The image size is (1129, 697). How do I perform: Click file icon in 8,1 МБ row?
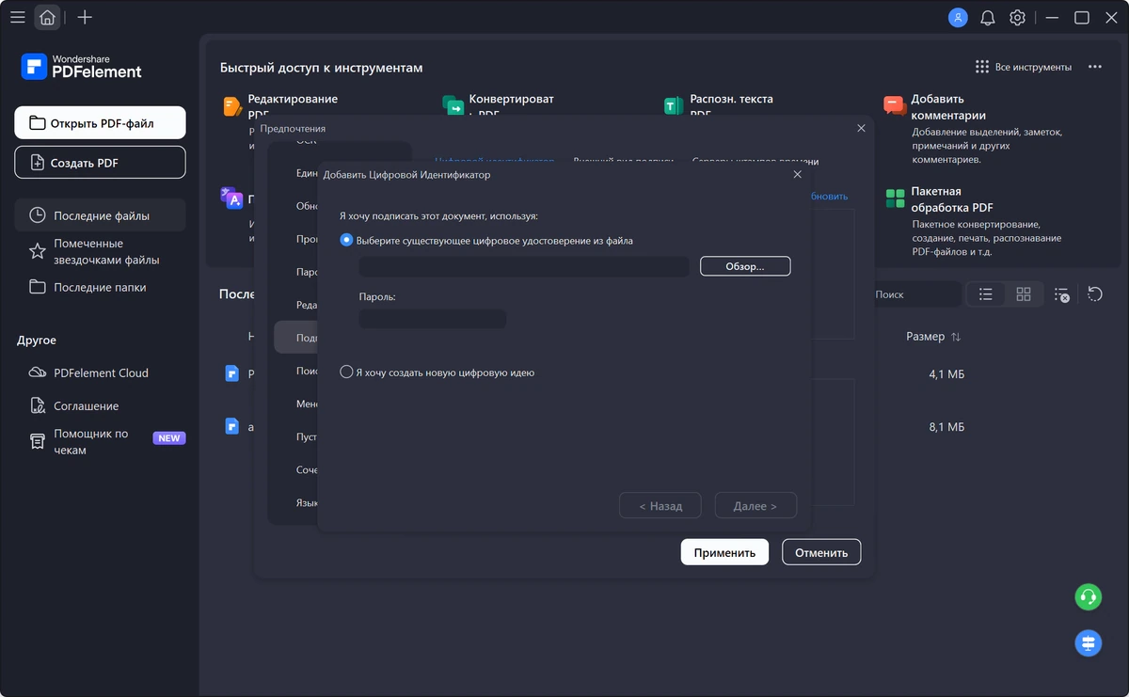coord(232,426)
